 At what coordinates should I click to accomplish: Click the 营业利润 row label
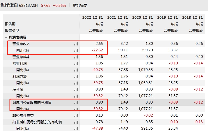tap(20, 63)
